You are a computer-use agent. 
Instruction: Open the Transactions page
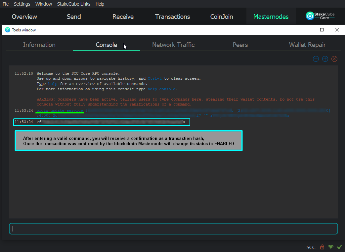[173, 17]
